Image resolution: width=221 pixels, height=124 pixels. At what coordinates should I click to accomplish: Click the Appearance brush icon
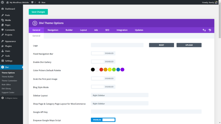pos(2,41)
